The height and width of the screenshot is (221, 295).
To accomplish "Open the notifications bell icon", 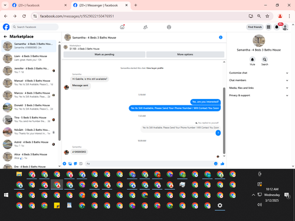I will (x=277, y=27).
